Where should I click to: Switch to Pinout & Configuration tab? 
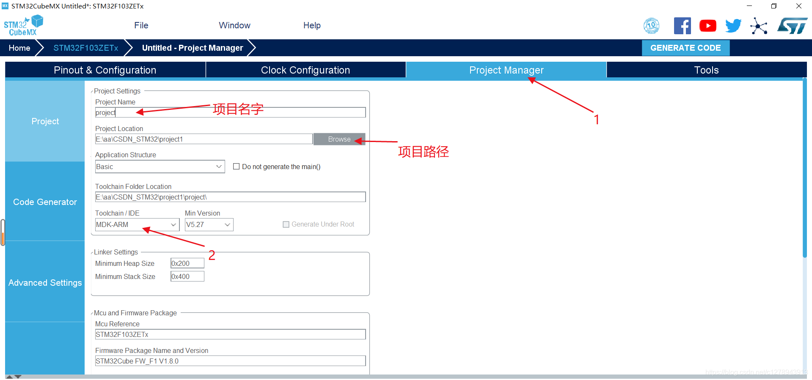pos(105,70)
